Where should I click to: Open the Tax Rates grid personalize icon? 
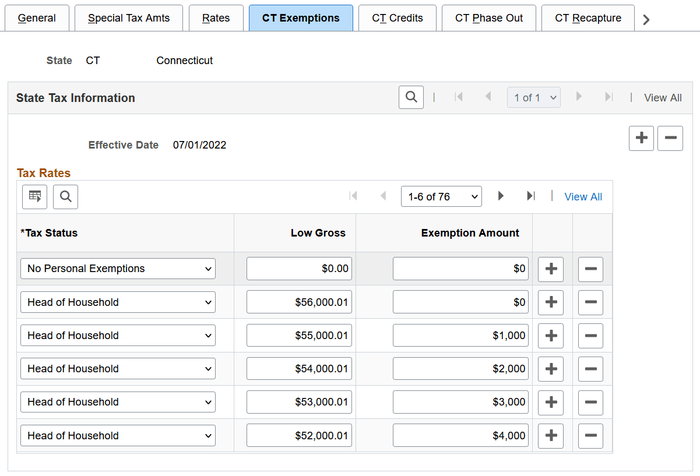point(34,197)
